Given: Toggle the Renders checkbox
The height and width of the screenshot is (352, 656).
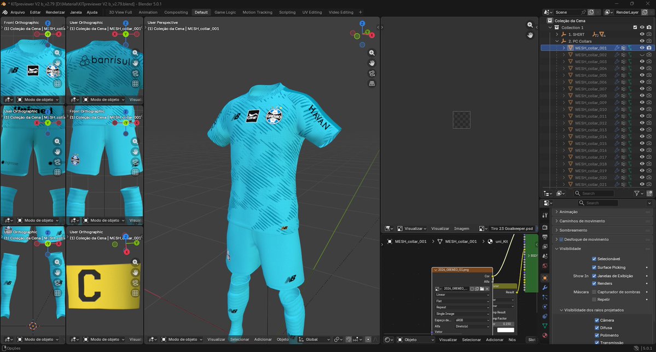Looking at the screenshot, I should coord(594,284).
